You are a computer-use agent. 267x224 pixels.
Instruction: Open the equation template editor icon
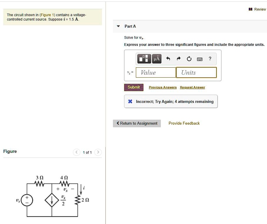click(144, 58)
